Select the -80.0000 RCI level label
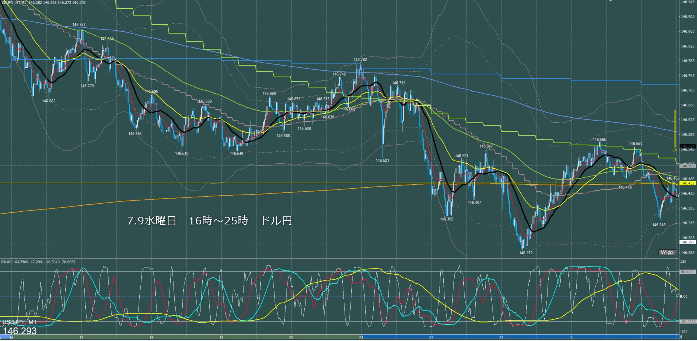The height and width of the screenshot is (341, 697). (688, 322)
